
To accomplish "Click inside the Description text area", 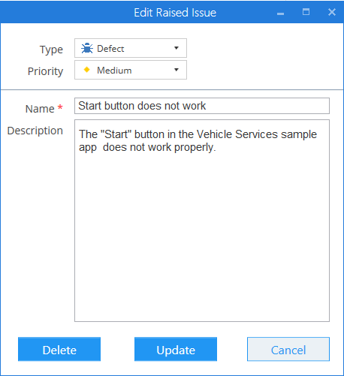I will [202, 221].
